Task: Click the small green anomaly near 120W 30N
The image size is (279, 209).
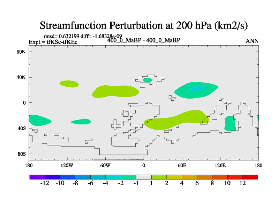Action: click(x=69, y=84)
